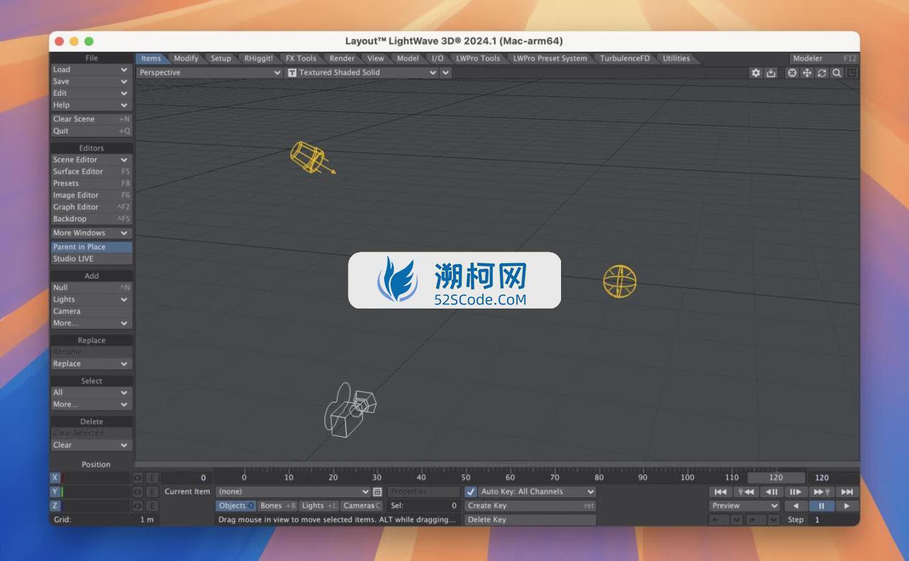Click the Step value field
This screenshot has width=909, height=561.
[x=833, y=520]
